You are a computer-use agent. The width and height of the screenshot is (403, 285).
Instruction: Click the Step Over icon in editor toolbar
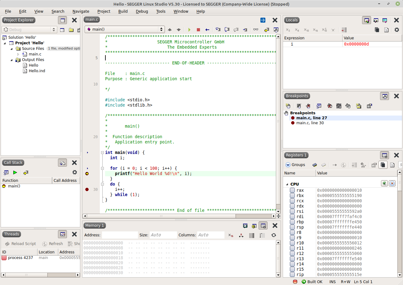pos(227,29)
